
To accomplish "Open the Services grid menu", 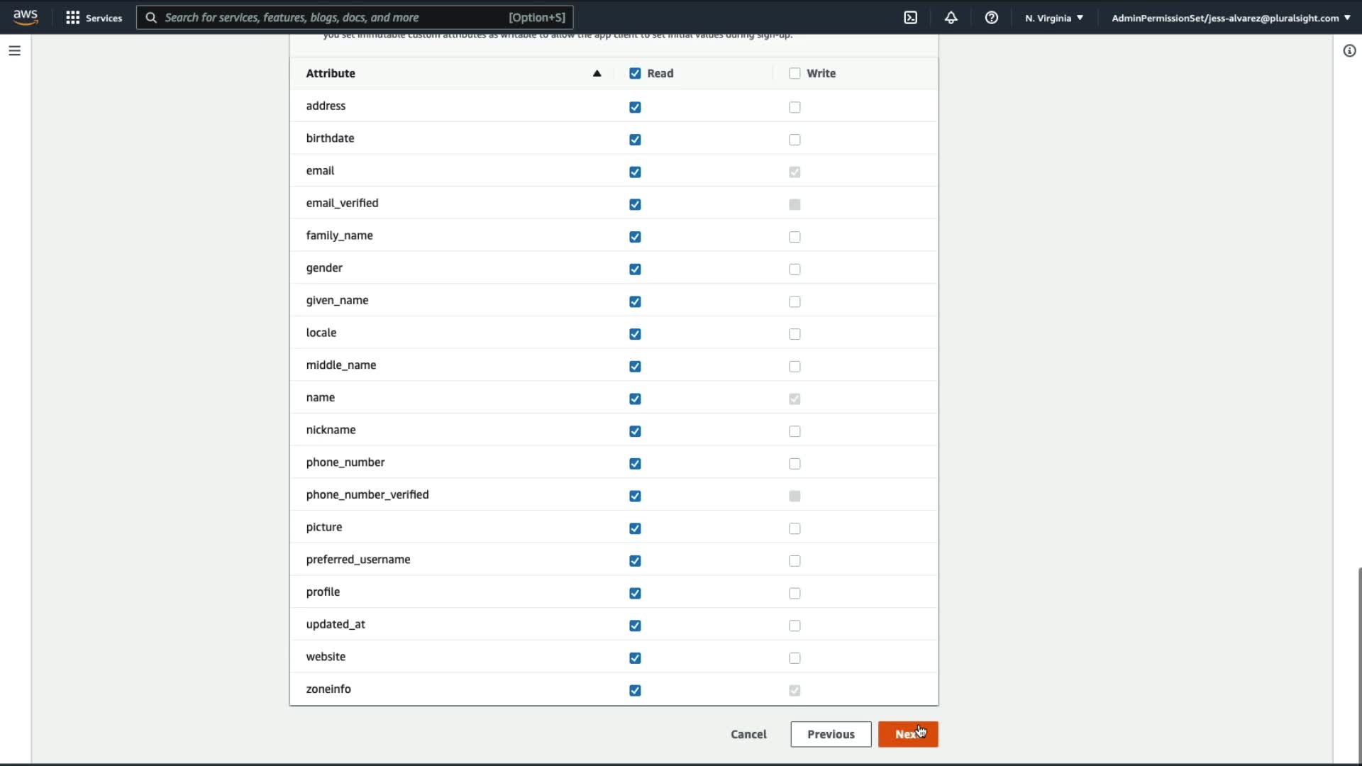I will coord(72,18).
